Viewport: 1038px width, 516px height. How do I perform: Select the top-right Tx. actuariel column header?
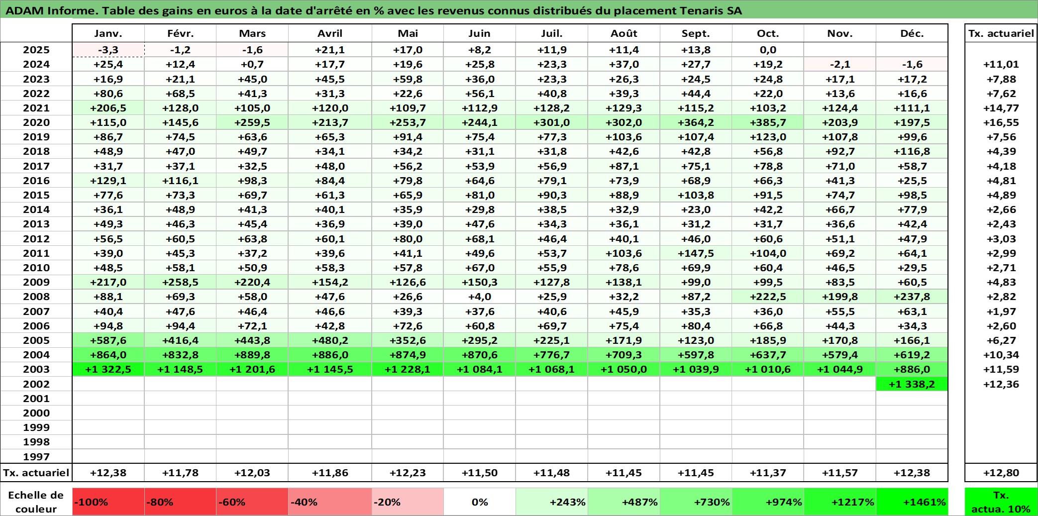click(x=1001, y=33)
